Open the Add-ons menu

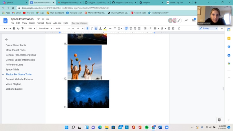pyautogui.click(x=57, y=23)
